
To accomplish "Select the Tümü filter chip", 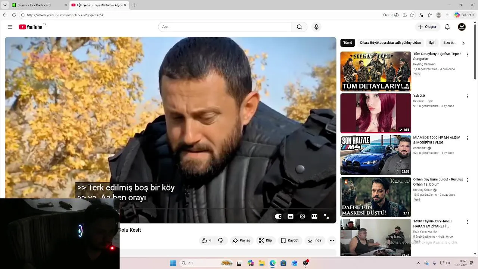I will 348,43.
